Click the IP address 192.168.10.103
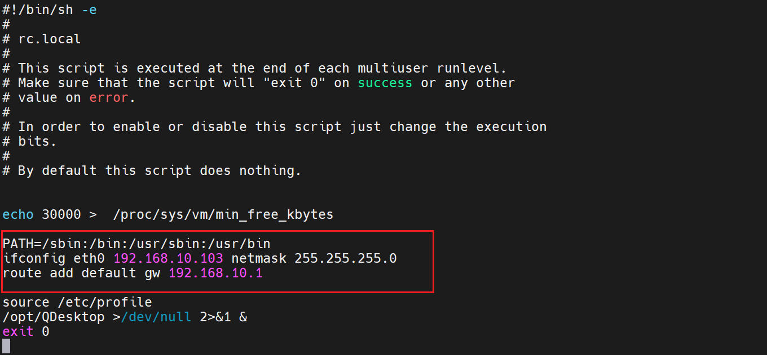 [168, 258]
